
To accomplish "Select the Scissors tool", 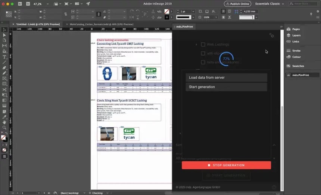I will pos(4,89).
